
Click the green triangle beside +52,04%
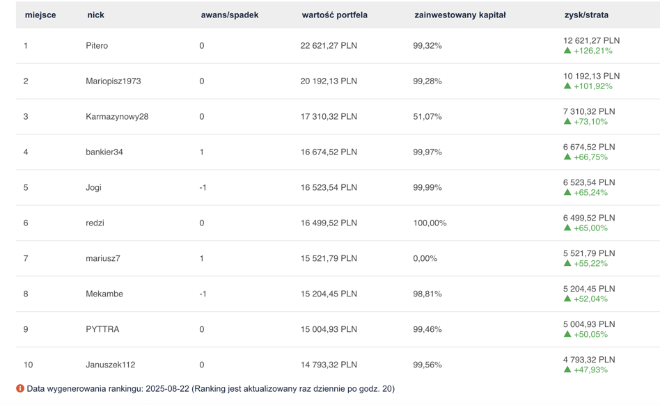[567, 299]
